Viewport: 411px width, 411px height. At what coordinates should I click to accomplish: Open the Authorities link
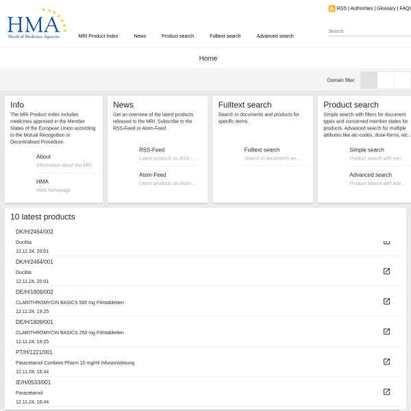tap(362, 8)
